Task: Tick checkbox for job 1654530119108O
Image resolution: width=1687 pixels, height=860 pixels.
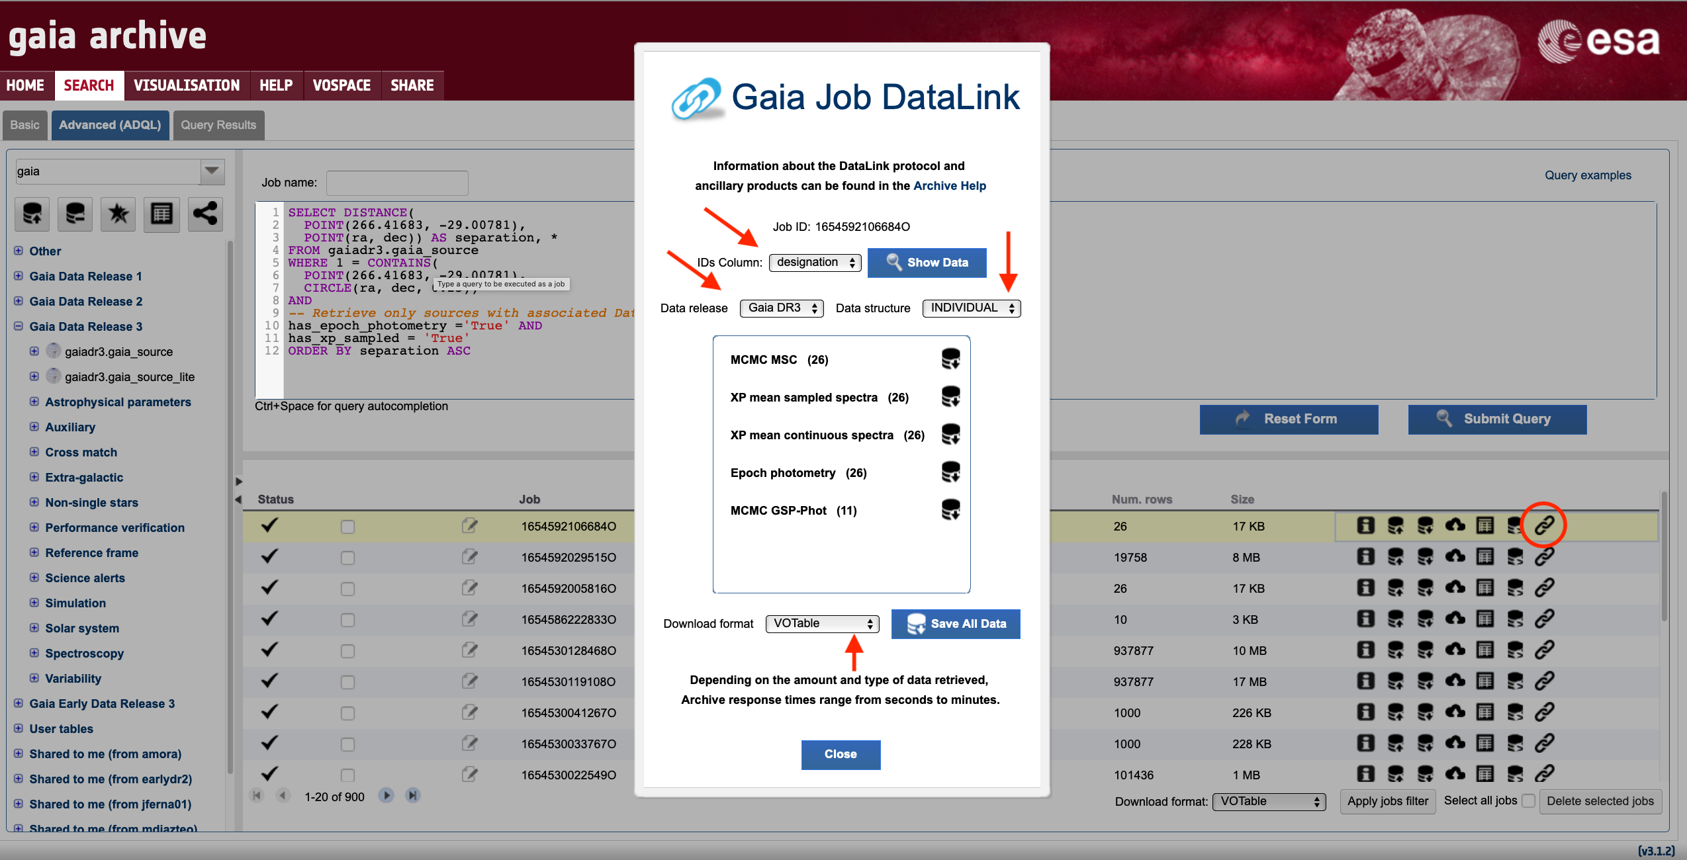Action: (x=347, y=682)
